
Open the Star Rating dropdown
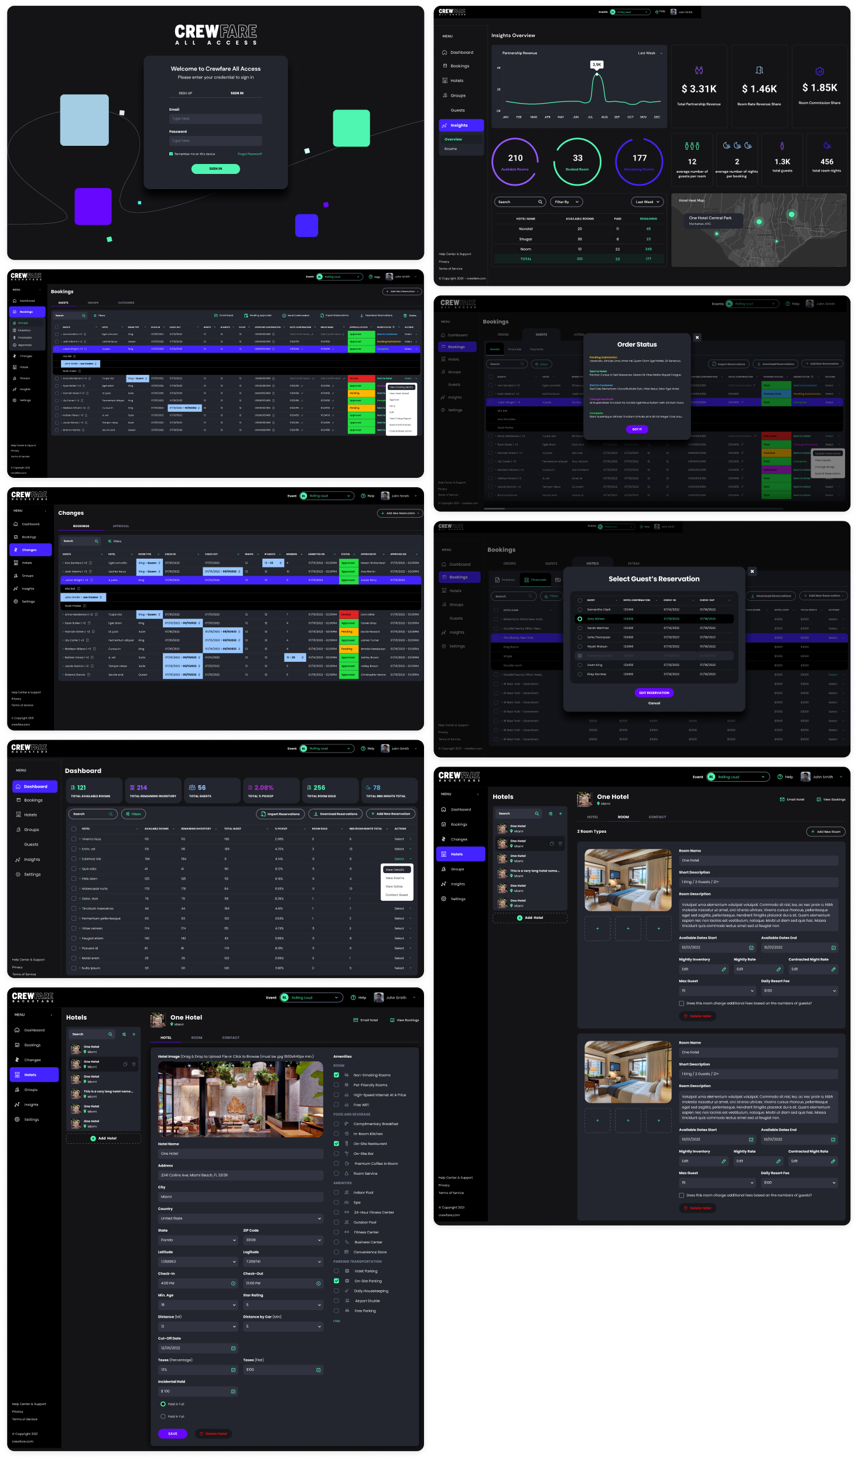283,1305
